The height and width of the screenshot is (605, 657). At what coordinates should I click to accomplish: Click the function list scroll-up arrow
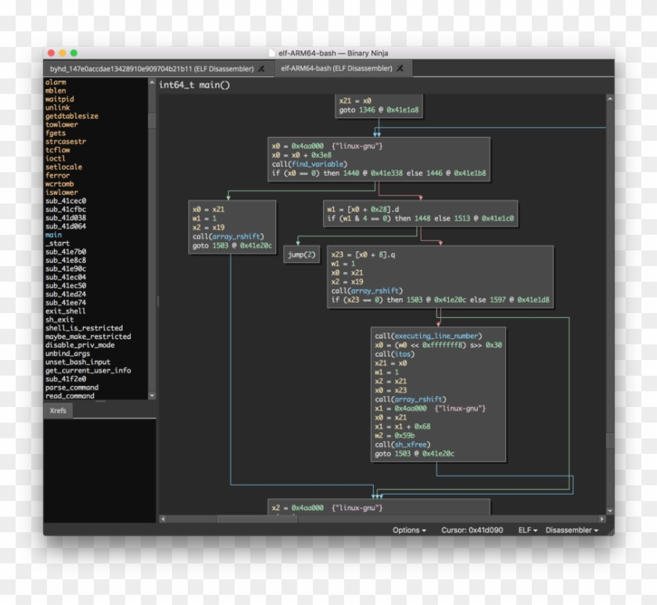[152, 81]
